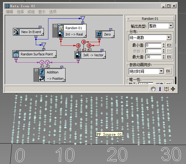Click the funnel filter above Random 01
Image resolution: width=186 pixels, height=164 pixels.
[83, 19]
